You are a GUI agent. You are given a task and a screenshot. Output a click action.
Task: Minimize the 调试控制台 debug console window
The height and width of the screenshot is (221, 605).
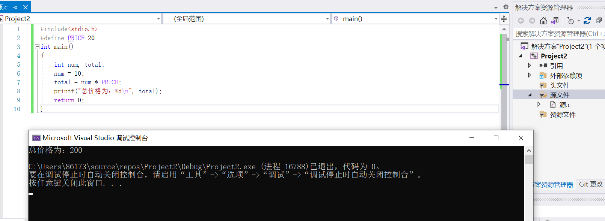(x=472, y=138)
